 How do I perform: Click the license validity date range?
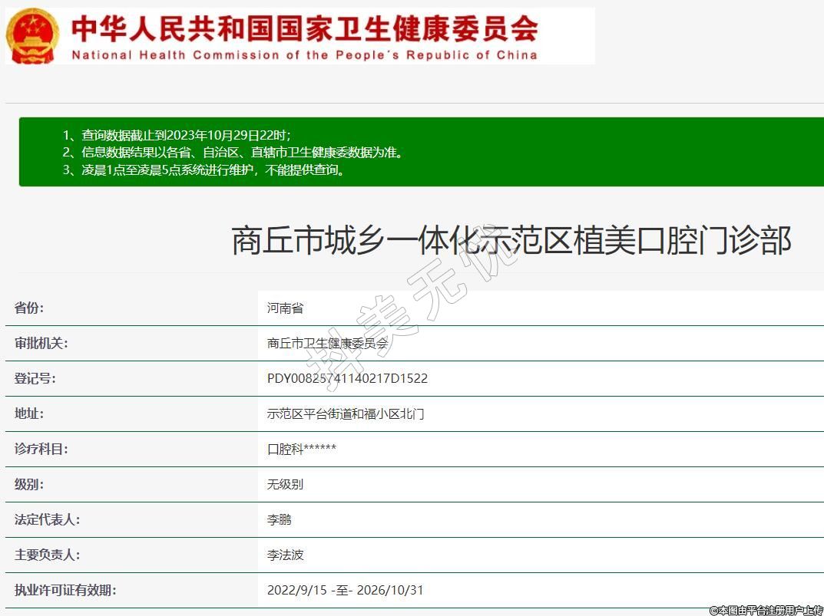click(345, 591)
